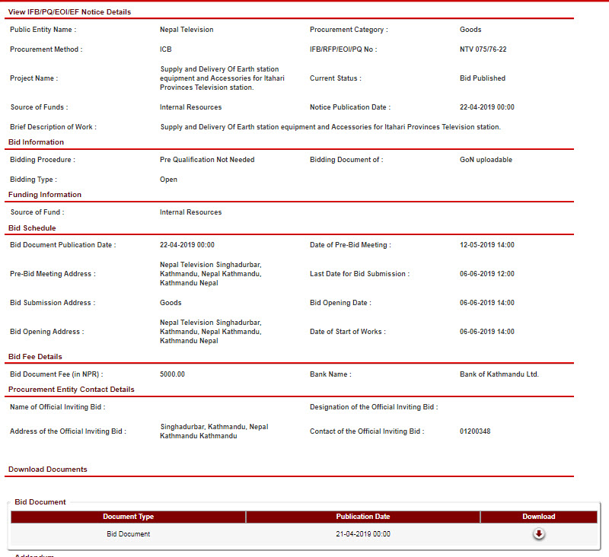
Task: Click the Document Type column header
Action: (x=128, y=517)
